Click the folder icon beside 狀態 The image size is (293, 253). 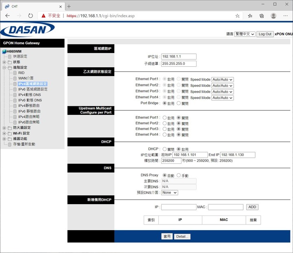10,62
